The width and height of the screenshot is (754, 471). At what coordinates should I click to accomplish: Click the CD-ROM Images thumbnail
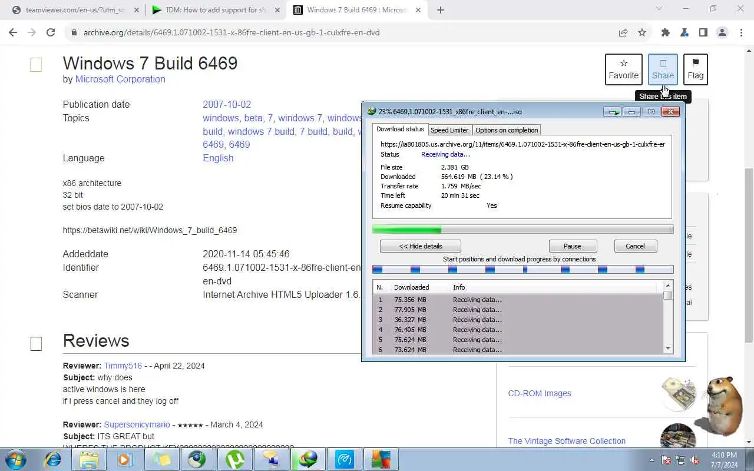click(678, 393)
